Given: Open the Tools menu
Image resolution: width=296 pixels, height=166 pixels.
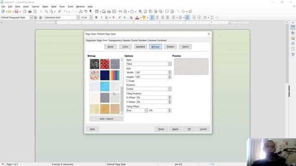Looking at the screenshot, I should [x=70, y=6].
